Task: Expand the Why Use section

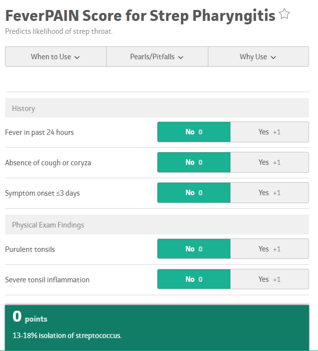Action: click(x=258, y=57)
